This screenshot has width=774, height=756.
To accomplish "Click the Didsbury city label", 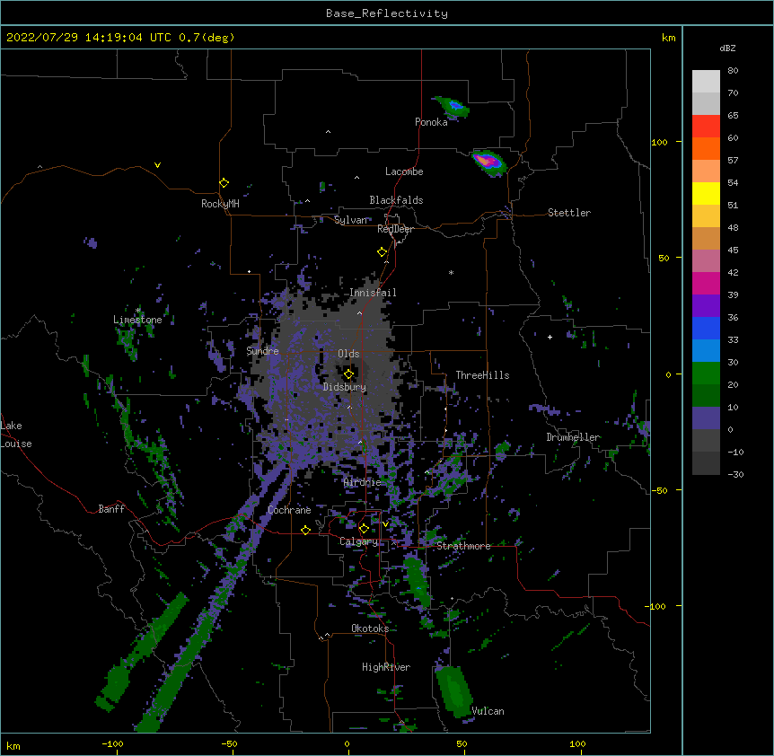I will (345, 387).
